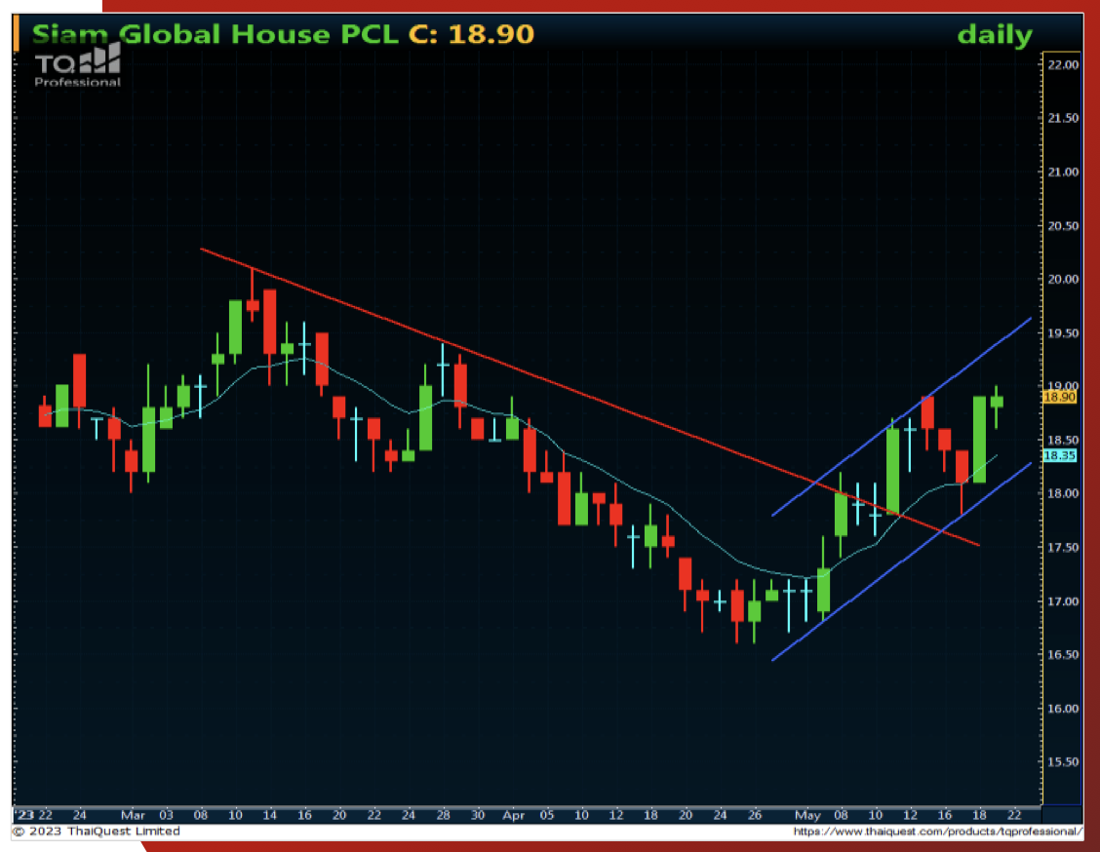Click the '23 year label on date axis
This screenshot has height=852, width=1100.
click(24, 815)
